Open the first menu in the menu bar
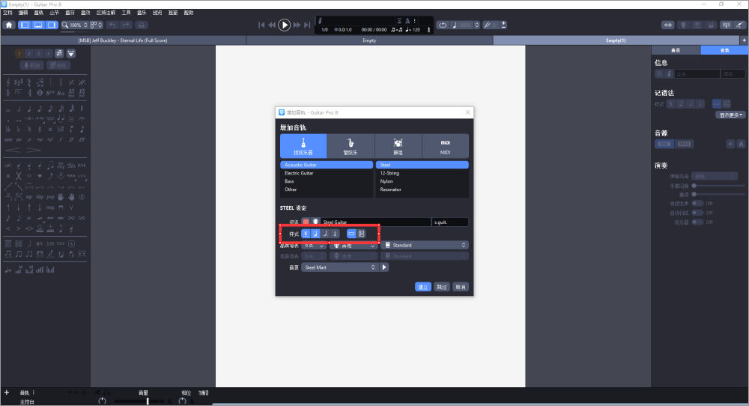The width and height of the screenshot is (749, 406). pos(7,13)
